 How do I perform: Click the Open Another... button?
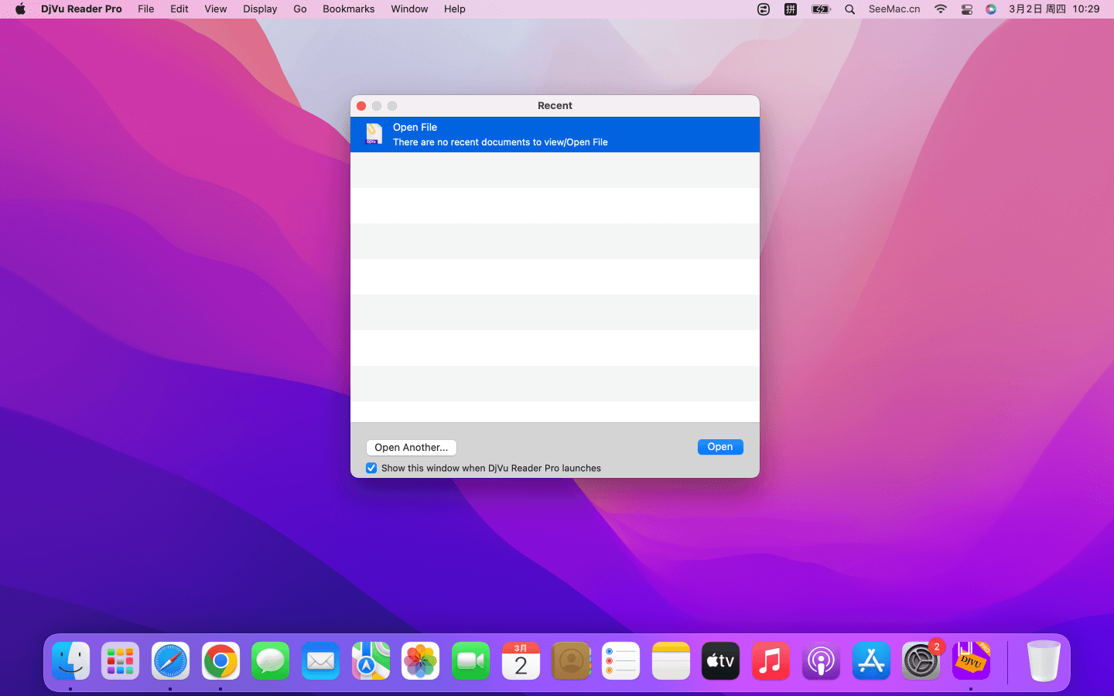(x=411, y=448)
